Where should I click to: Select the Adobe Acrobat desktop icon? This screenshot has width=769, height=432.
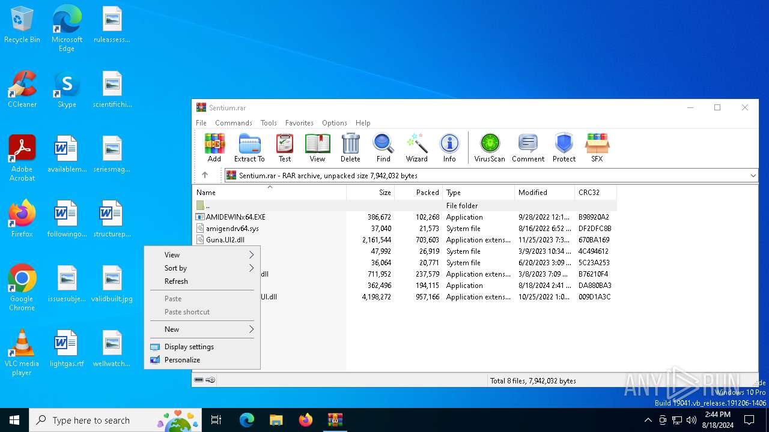(x=22, y=158)
